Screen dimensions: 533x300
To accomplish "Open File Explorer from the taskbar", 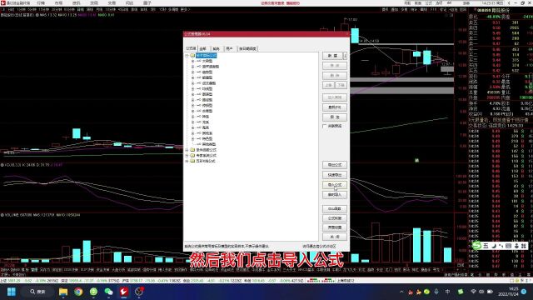I will (63, 292).
